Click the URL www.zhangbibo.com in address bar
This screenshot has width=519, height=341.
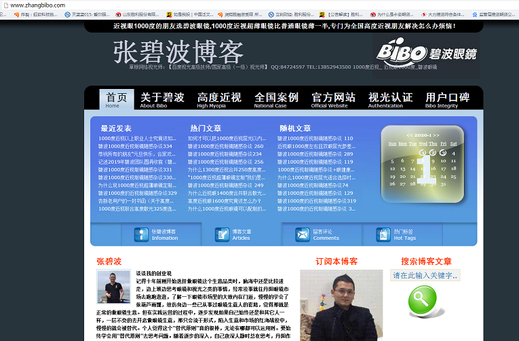[38, 5]
